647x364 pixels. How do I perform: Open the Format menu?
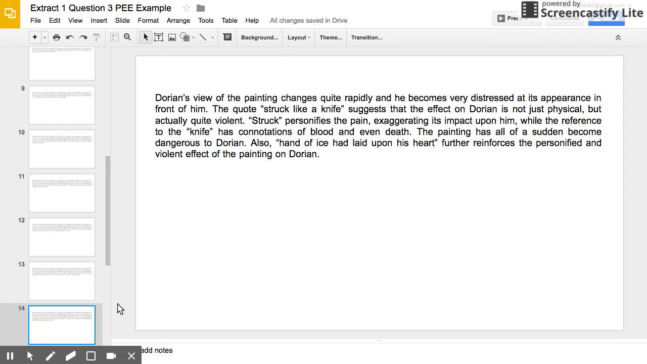click(148, 21)
